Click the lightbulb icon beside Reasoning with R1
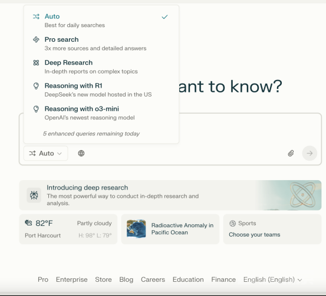Screen dimensions: 326x296 pos(36,86)
